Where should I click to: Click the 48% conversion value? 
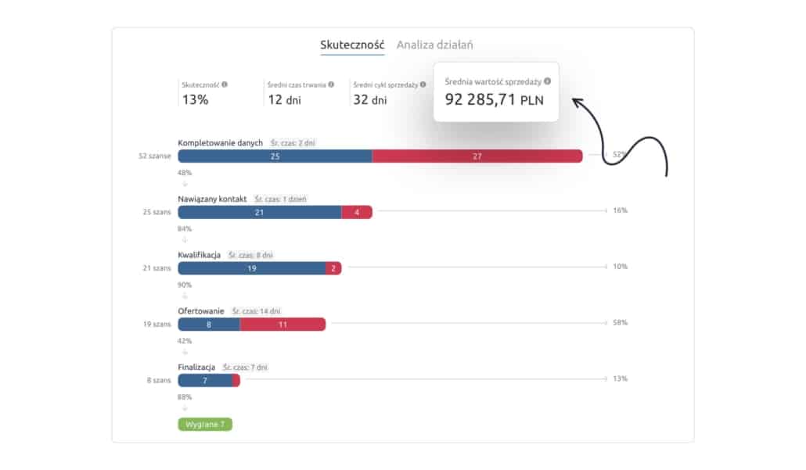click(x=185, y=173)
